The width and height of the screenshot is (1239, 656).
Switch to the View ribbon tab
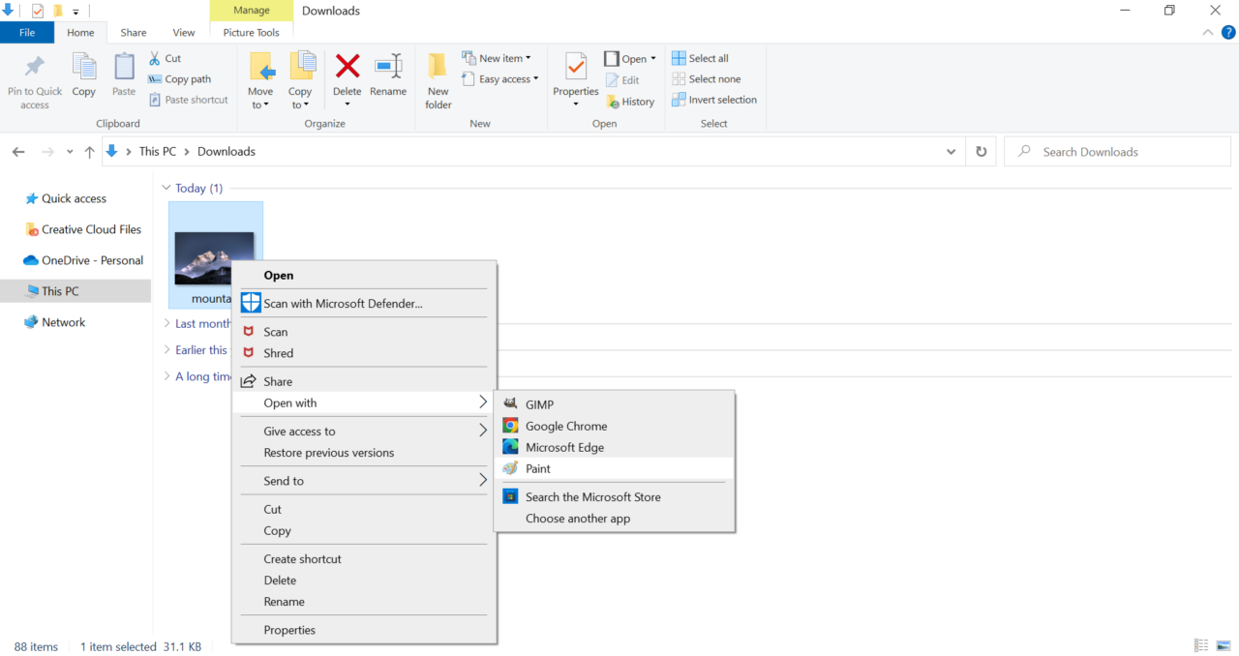pos(183,33)
